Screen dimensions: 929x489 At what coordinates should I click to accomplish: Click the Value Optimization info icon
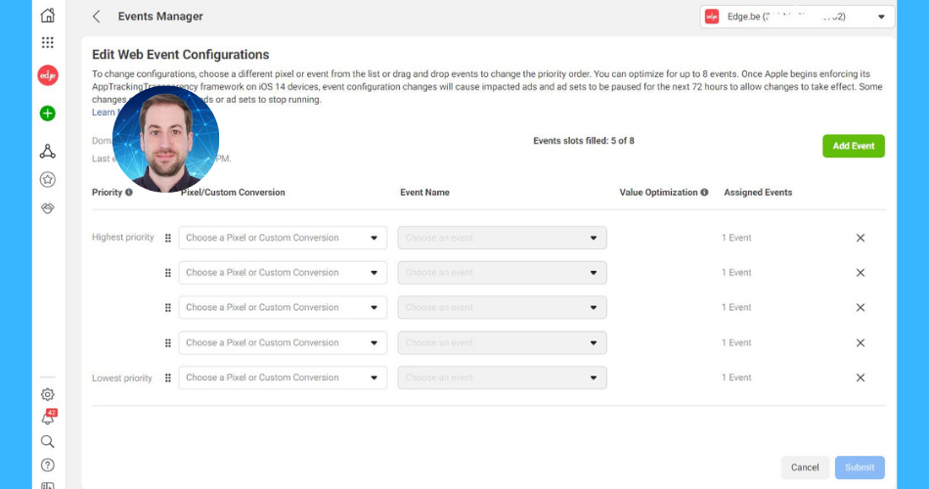click(x=704, y=193)
